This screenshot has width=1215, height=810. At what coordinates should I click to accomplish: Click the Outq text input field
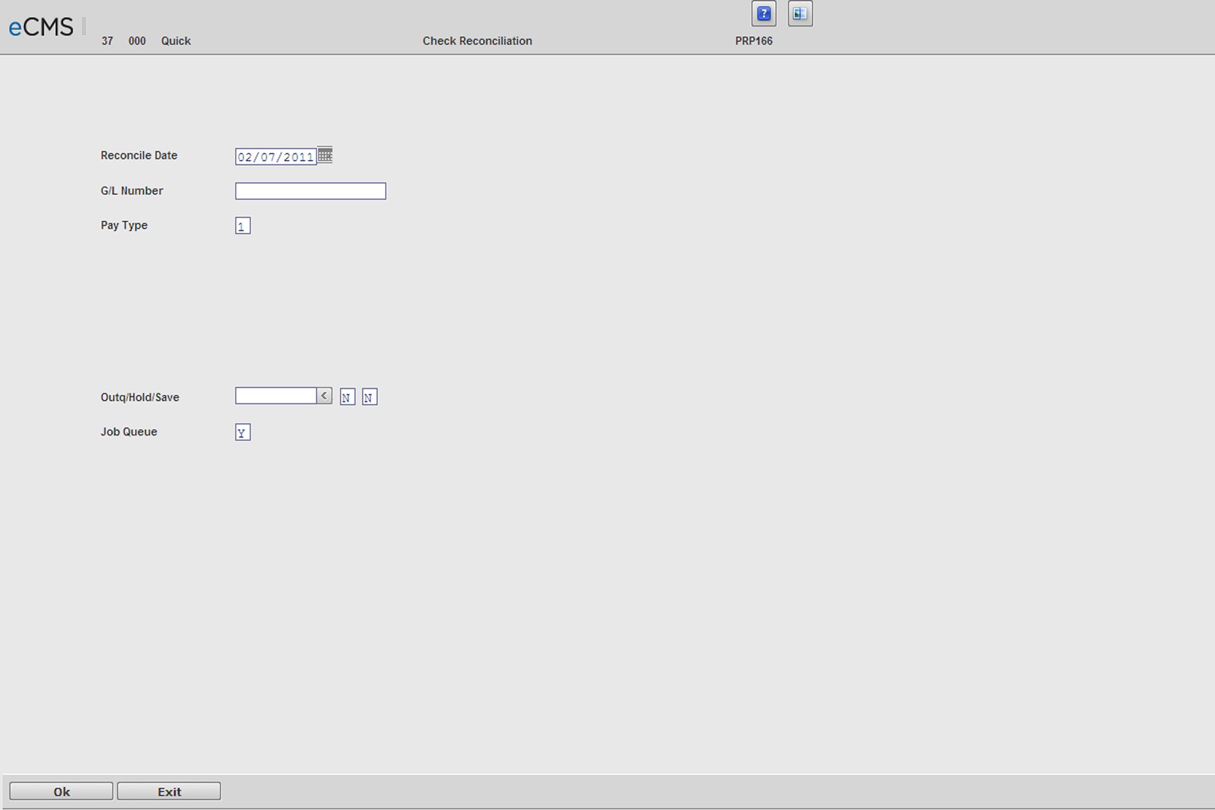pos(275,396)
